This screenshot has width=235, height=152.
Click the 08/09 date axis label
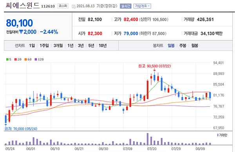coord(200,149)
